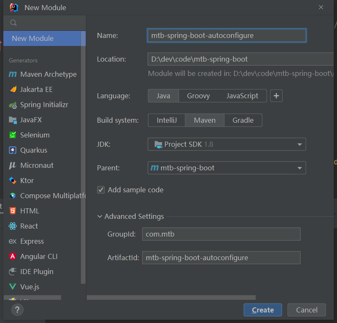Image resolution: width=337 pixels, height=323 pixels.
Task: Click the GroupId input field
Action: pos(221,234)
